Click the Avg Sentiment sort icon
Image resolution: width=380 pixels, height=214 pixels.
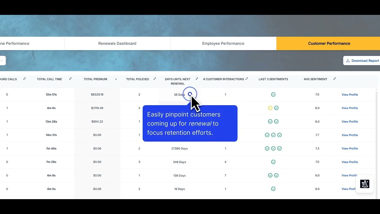pos(335,79)
